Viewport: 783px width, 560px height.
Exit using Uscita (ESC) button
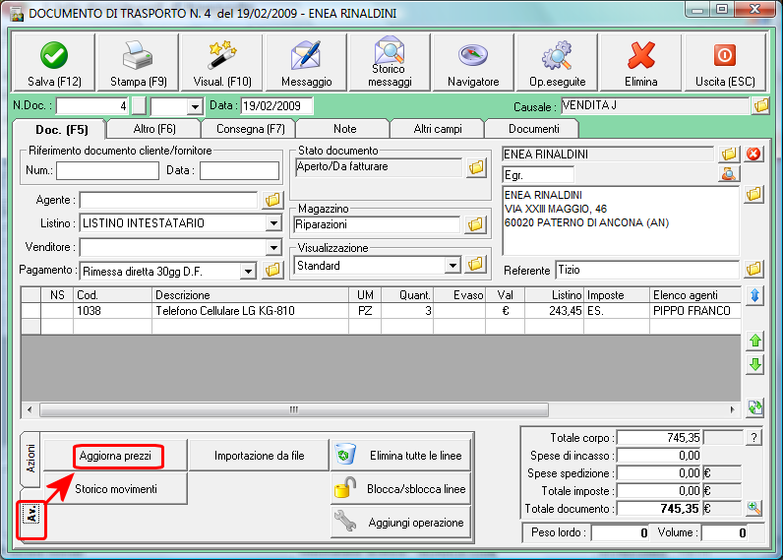724,62
